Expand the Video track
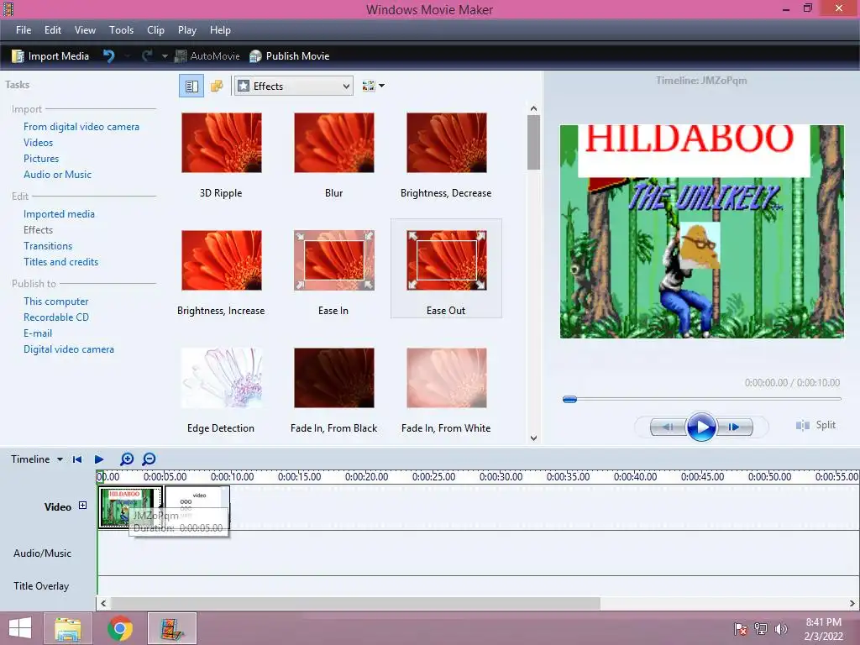The image size is (860, 645). click(83, 505)
